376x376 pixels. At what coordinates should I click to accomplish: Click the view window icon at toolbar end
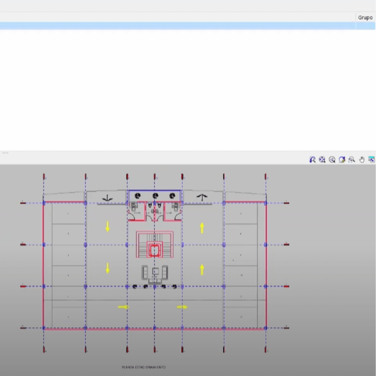coord(371,159)
